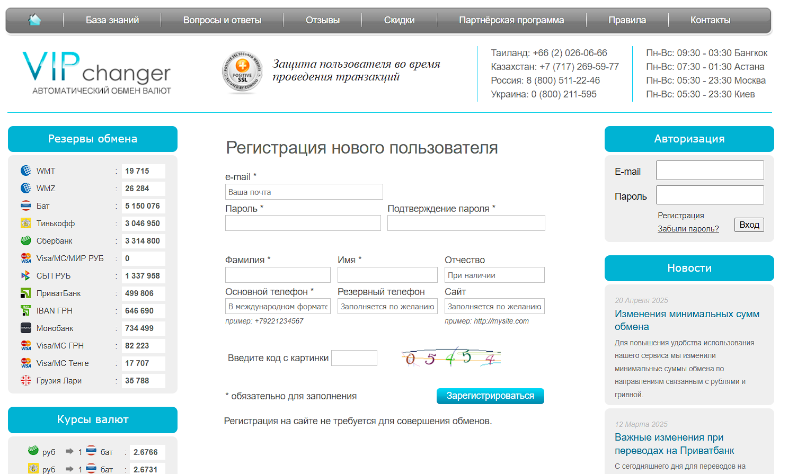Click the Visa/MC Тенге card icon
The width and height of the screenshot is (788, 474).
[26, 363]
